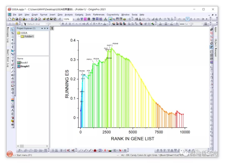Open the Graph menu

(x=35, y=15)
